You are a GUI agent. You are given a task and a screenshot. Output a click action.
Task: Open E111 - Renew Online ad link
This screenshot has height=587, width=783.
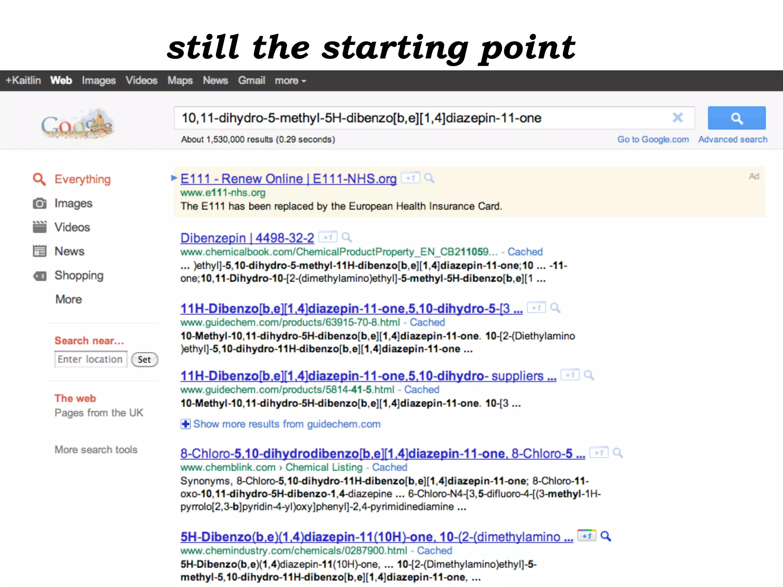click(x=289, y=179)
